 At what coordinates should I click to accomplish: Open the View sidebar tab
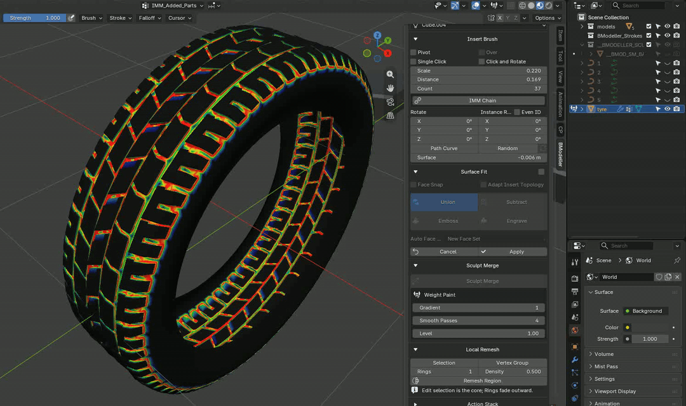(x=560, y=77)
